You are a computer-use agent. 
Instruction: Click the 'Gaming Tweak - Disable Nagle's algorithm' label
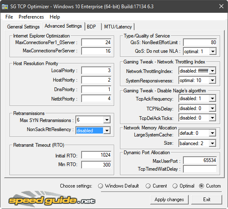165,91
